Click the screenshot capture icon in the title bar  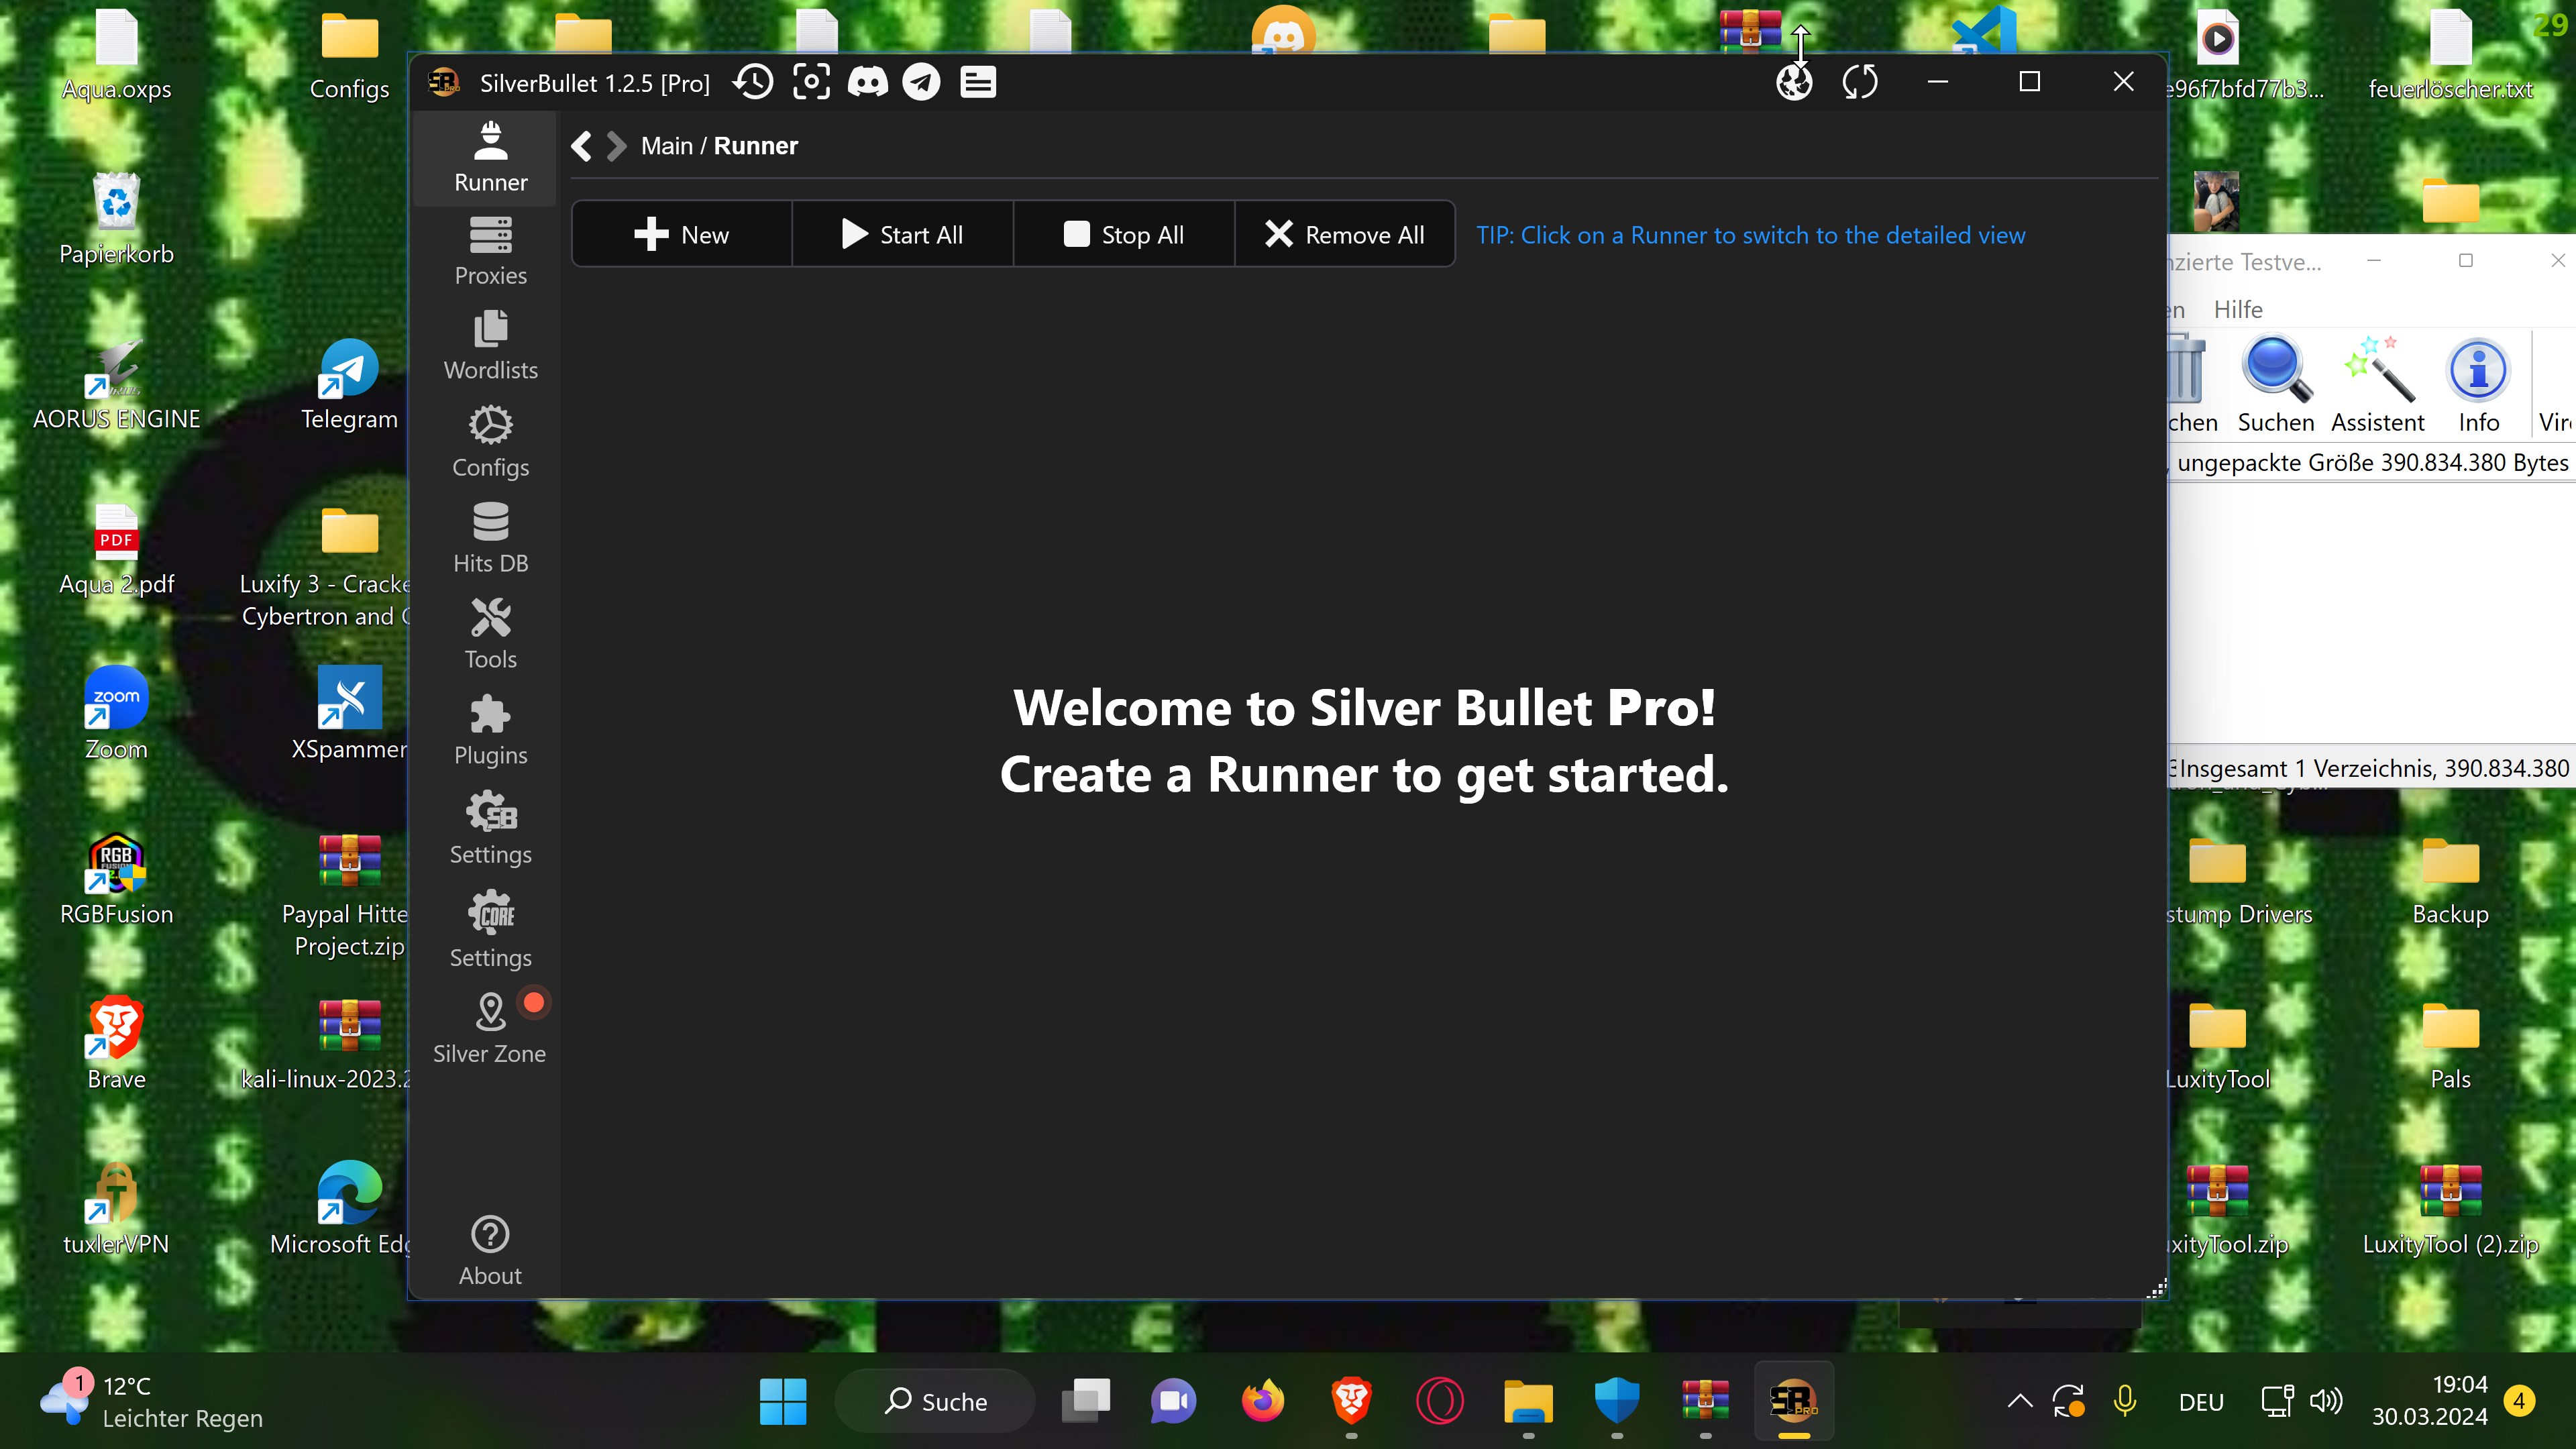811,82
